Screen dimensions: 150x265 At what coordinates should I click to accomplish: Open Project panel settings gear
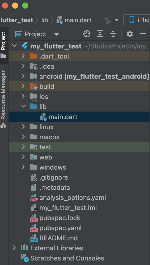[130, 34]
